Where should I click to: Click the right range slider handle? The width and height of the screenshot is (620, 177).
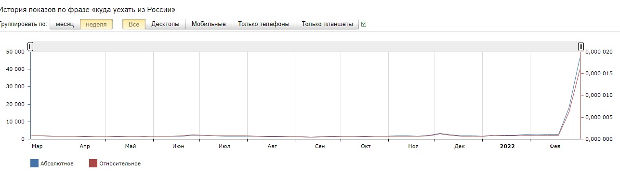(x=581, y=46)
